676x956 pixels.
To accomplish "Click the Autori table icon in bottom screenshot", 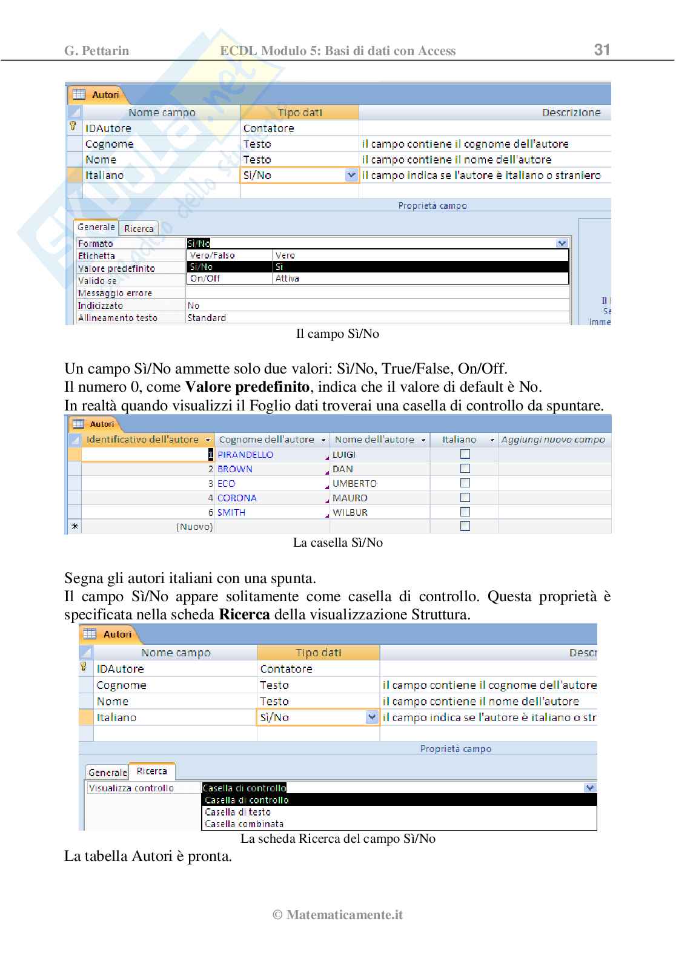I will [90, 634].
